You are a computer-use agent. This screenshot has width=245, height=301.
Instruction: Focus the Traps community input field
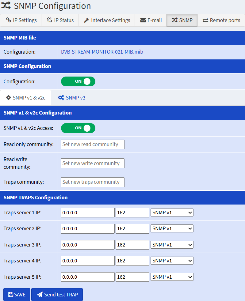point(93,182)
